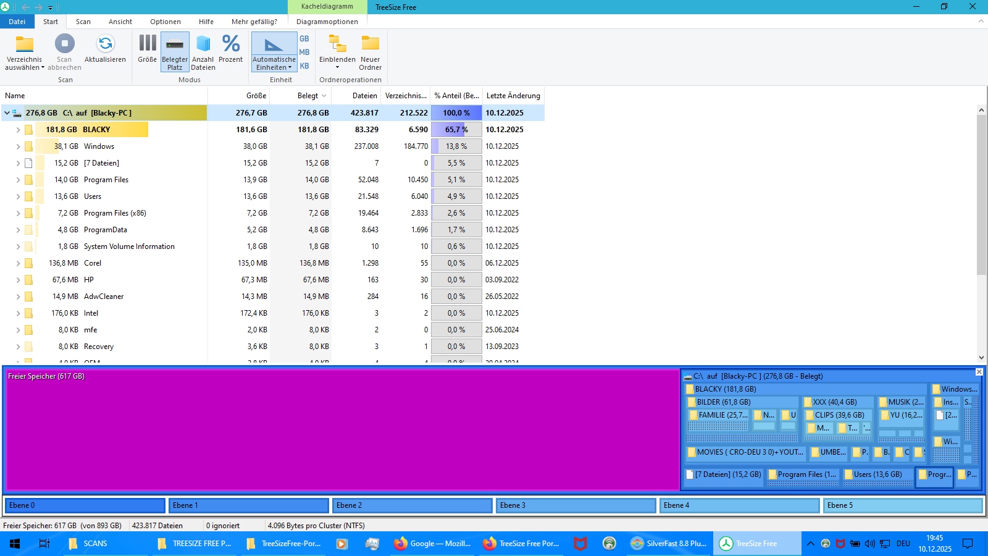This screenshot has width=988, height=556.
Task: Refresh the scan with Aktualisieren
Action: pyautogui.click(x=105, y=49)
